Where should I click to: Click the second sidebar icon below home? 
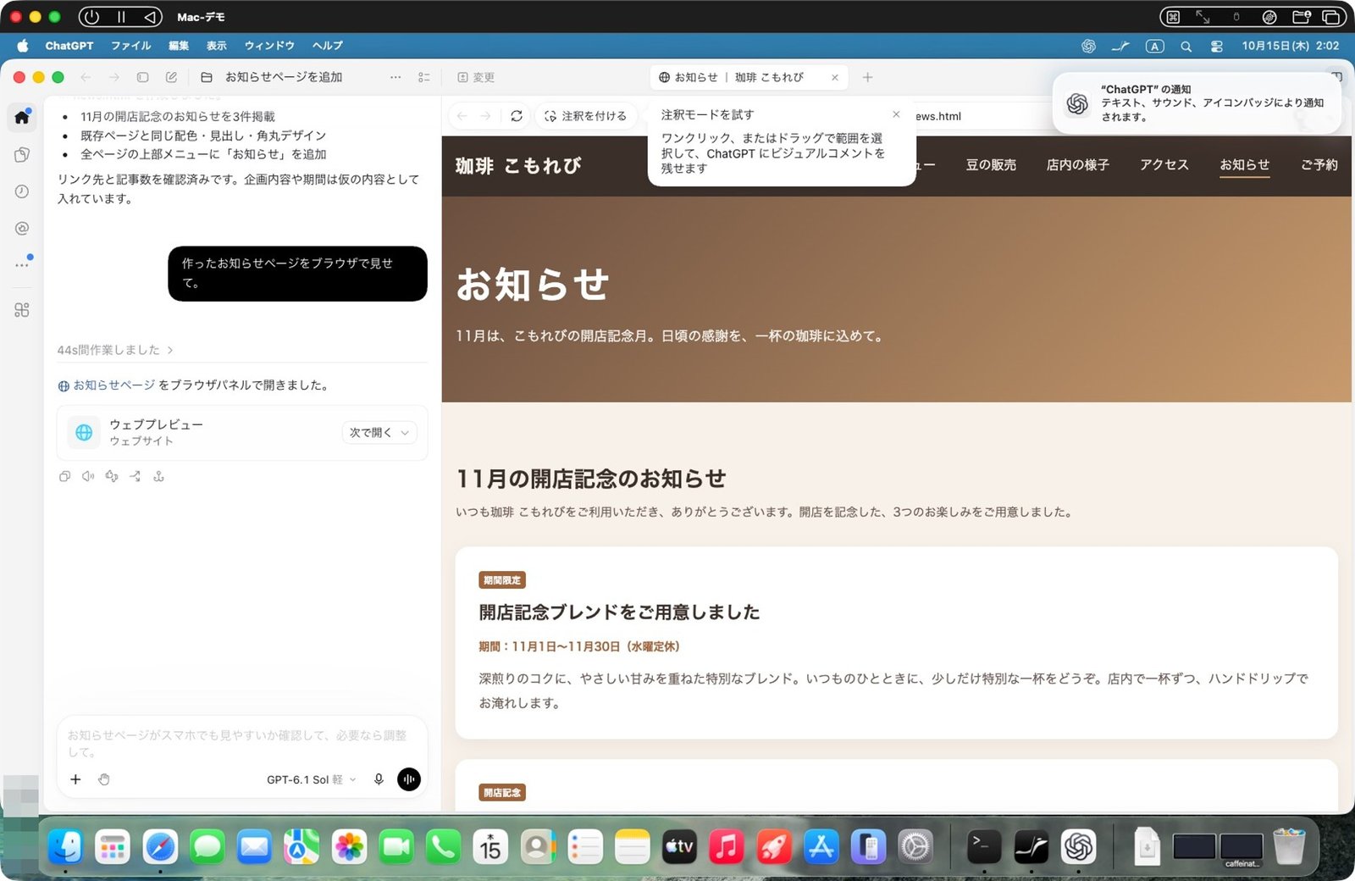click(22, 154)
